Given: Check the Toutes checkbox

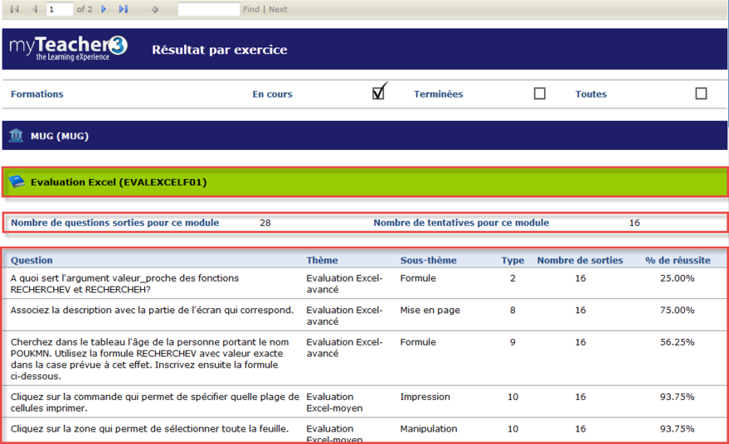Looking at the screenshot, I should pyautogui.click(x=701, y=94).
